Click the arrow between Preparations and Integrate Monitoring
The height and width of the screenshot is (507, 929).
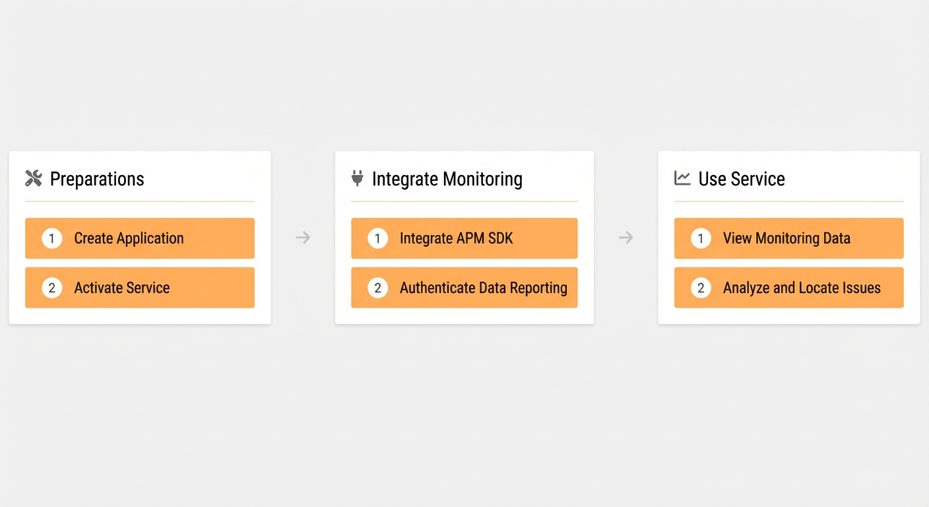point(303,238)
